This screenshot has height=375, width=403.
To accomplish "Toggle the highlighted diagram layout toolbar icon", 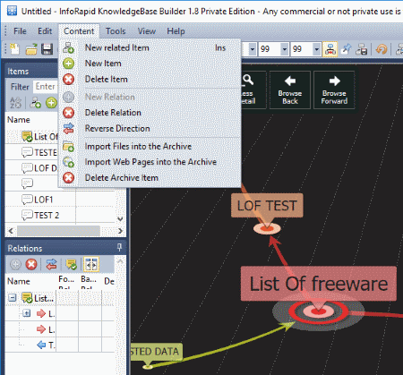I will [330, 49].
